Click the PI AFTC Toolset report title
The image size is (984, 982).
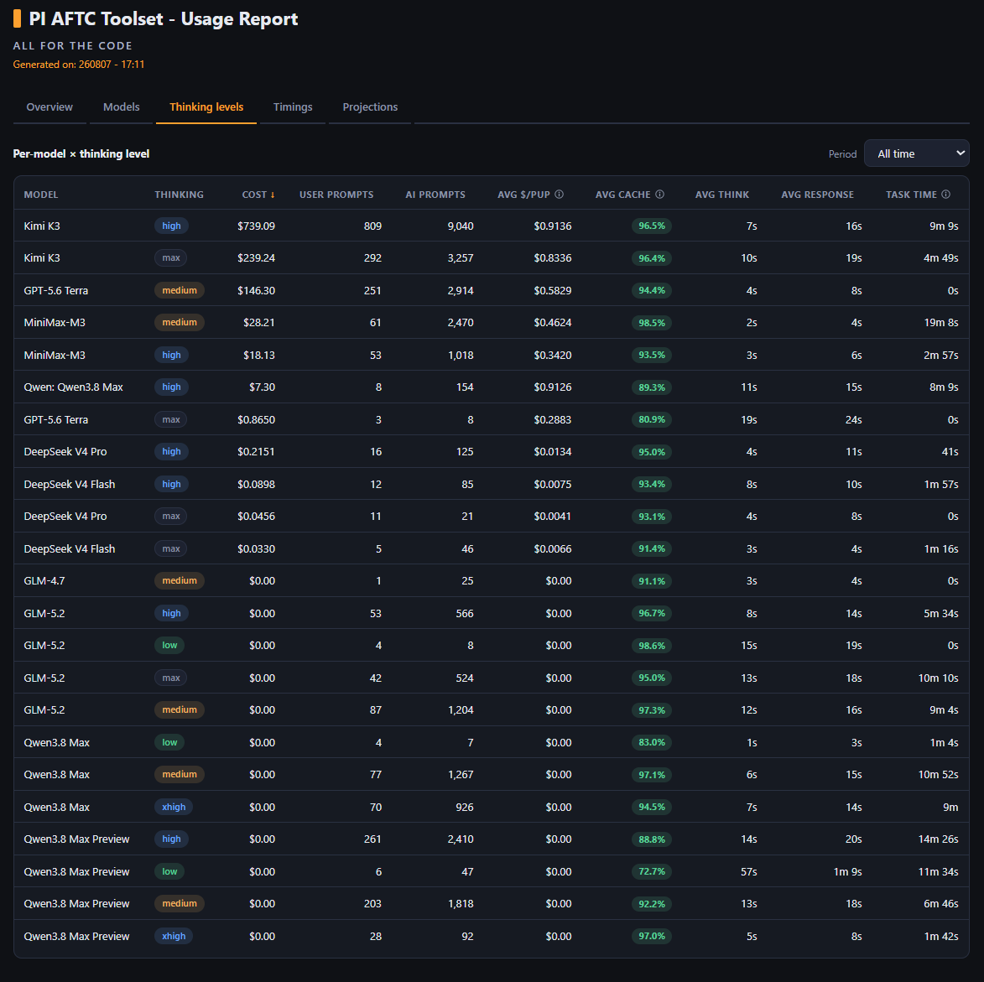164,18
